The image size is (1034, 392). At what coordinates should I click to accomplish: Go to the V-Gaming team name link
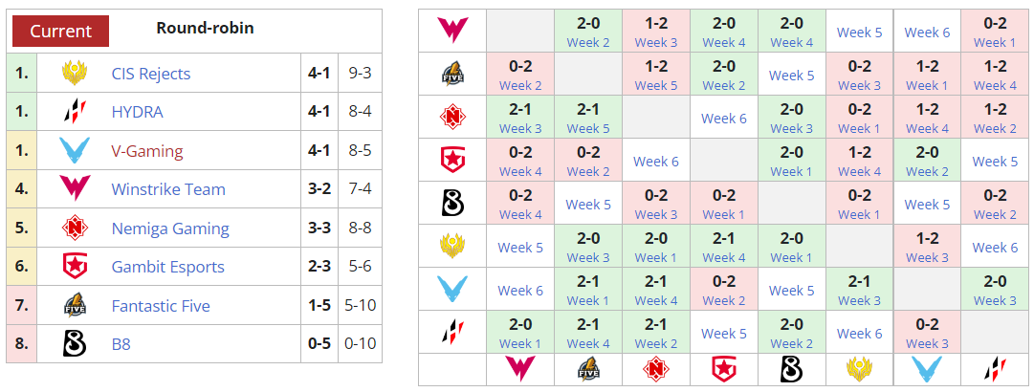[x=146, y=151]
